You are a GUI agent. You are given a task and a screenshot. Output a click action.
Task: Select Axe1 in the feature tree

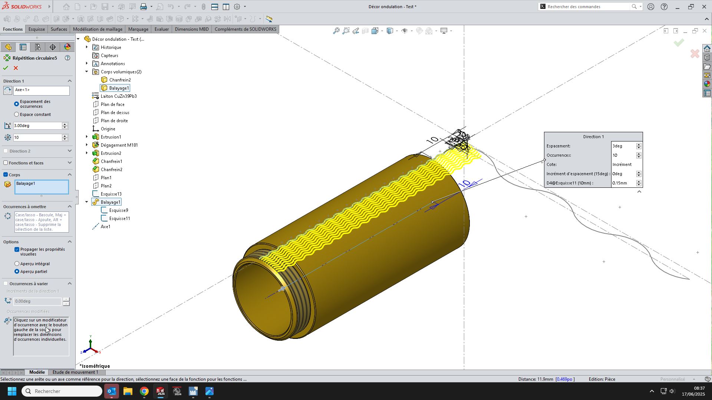pyautogui.click(x=106, y=227)
